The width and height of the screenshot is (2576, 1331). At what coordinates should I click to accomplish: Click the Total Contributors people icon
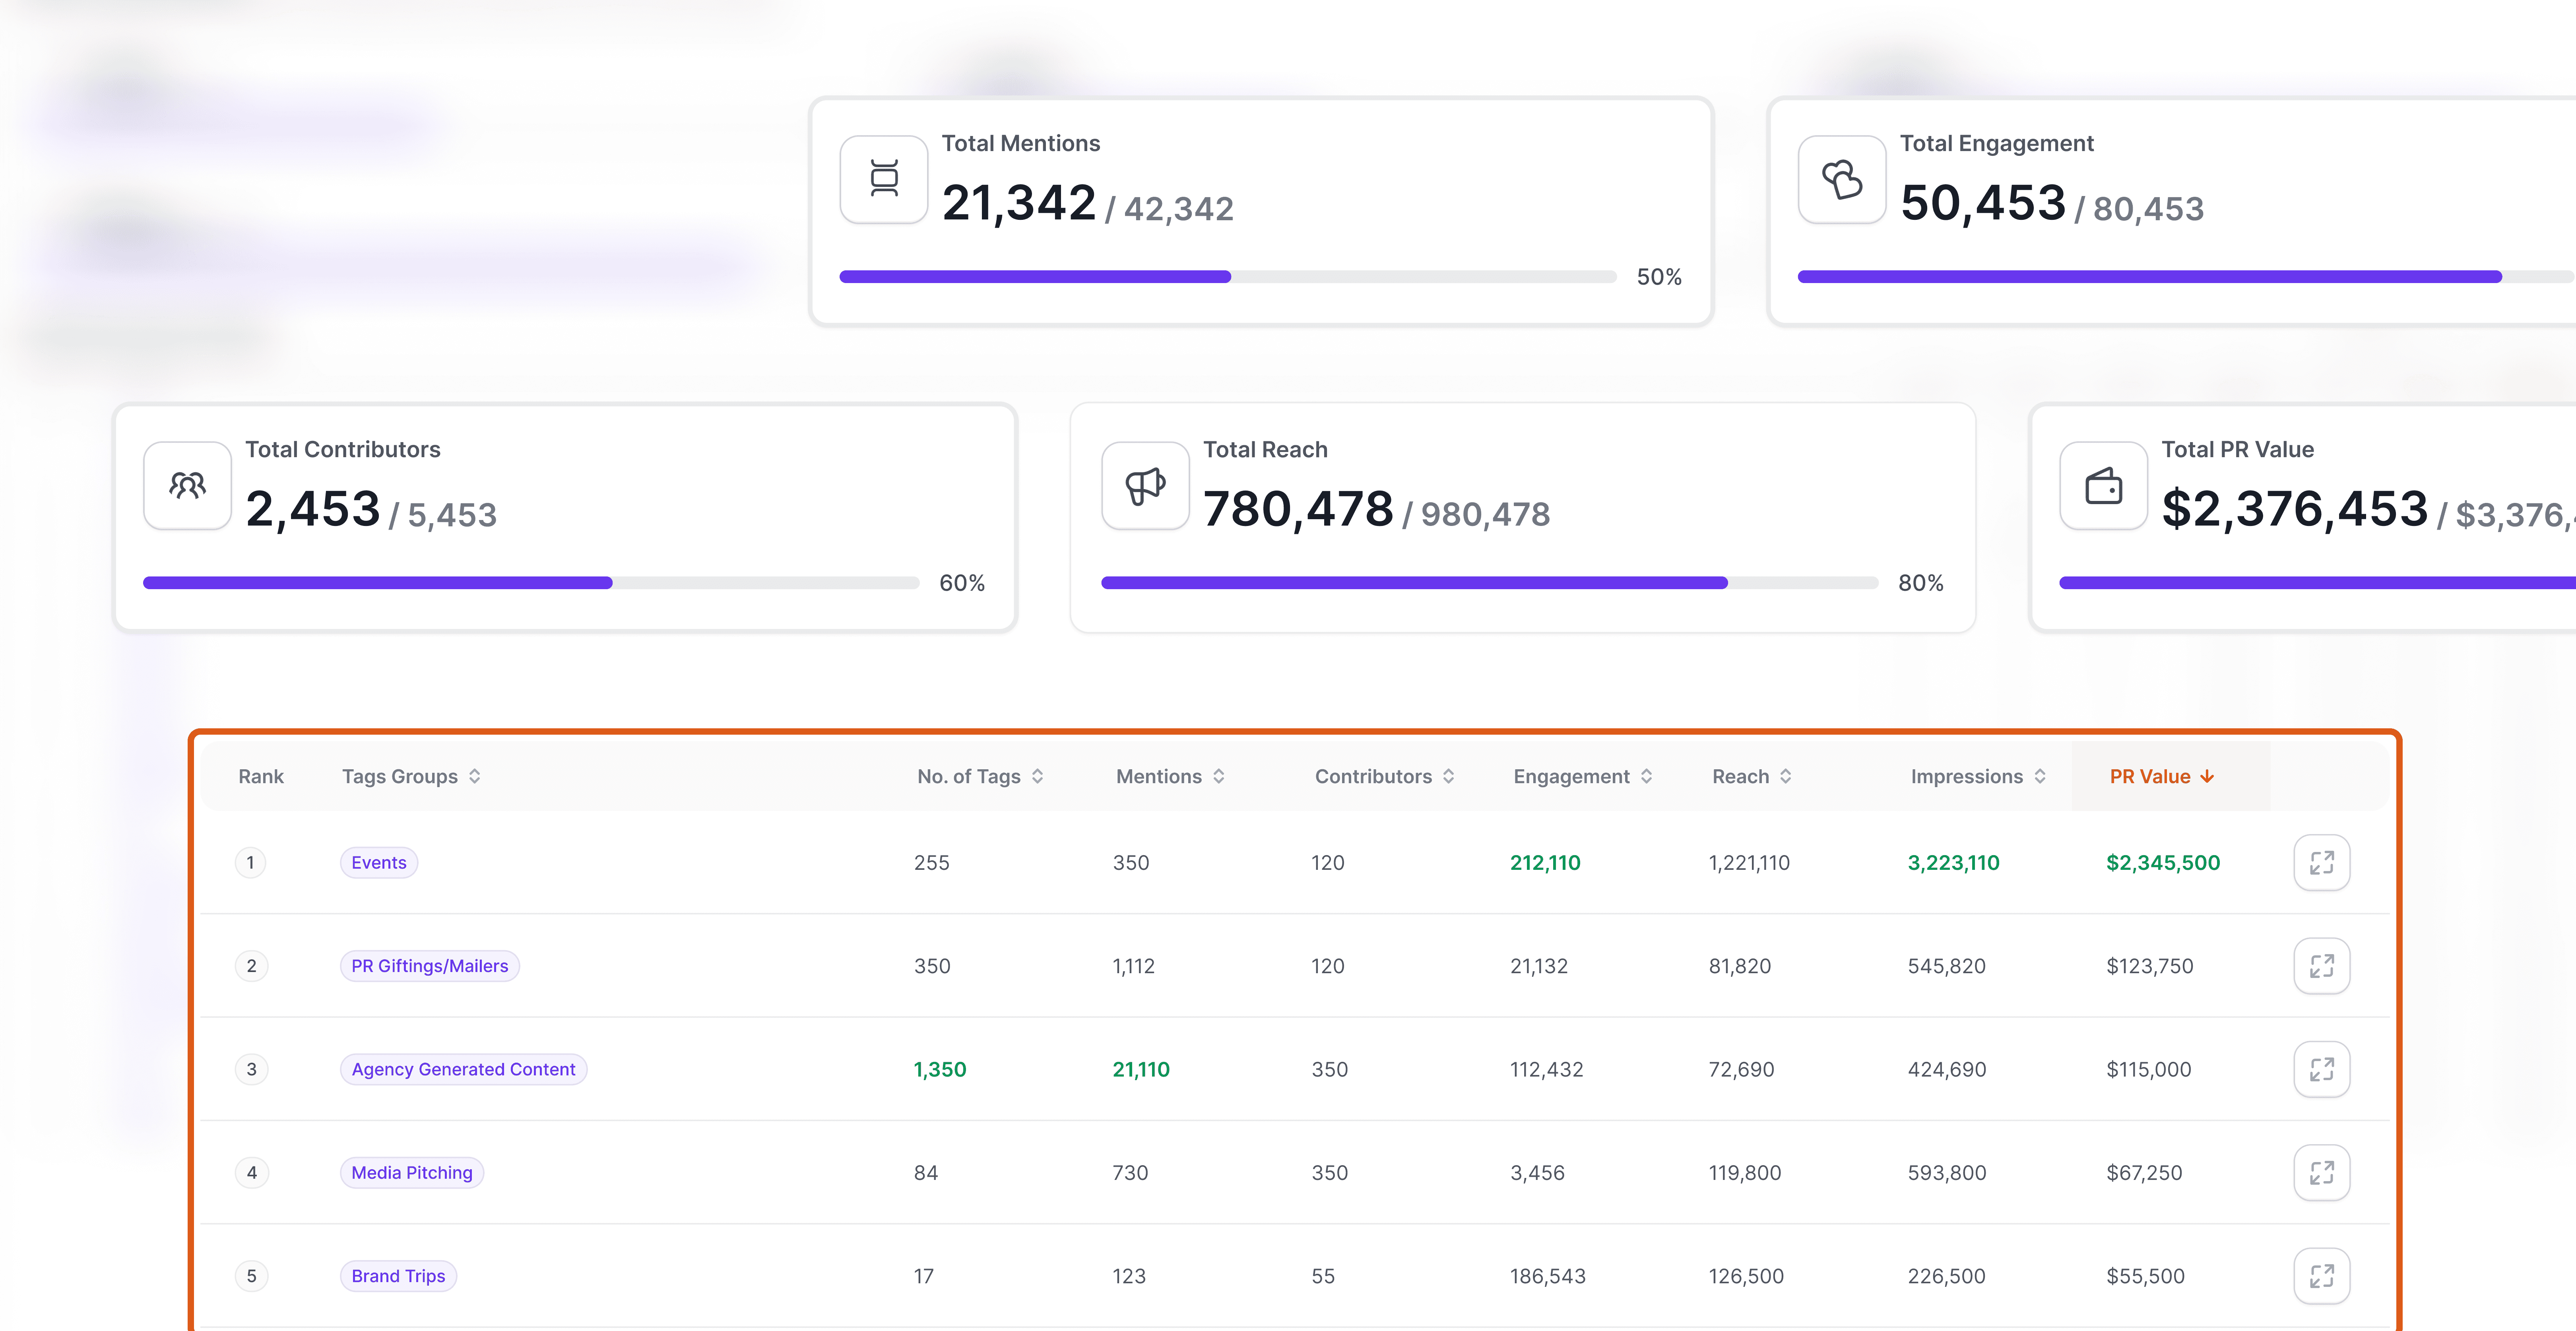point(187,485)
